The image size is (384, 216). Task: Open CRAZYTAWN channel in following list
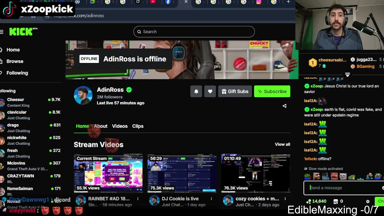point(30,179)
